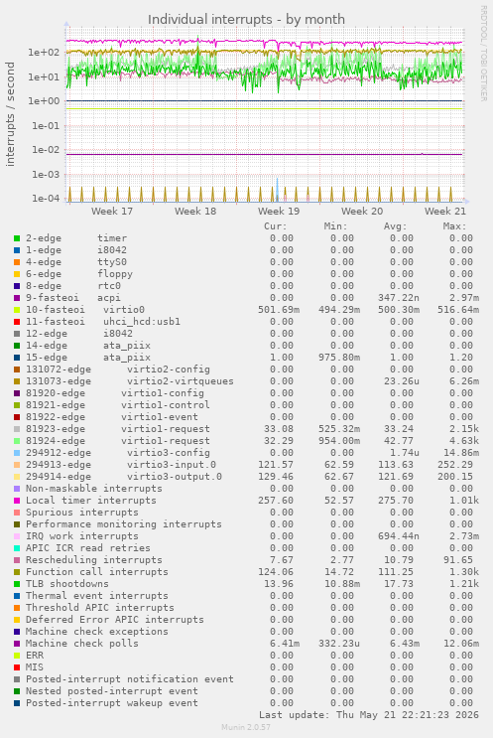Click the Avg column header
The width and height of the screenshot is (493, 738).
[x=395, y=226]
